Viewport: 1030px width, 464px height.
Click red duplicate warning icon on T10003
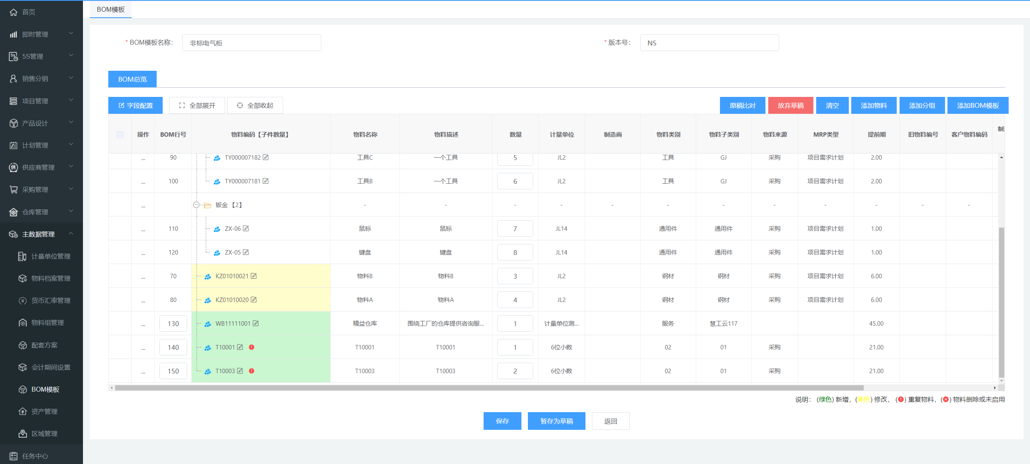click(252, 371)
